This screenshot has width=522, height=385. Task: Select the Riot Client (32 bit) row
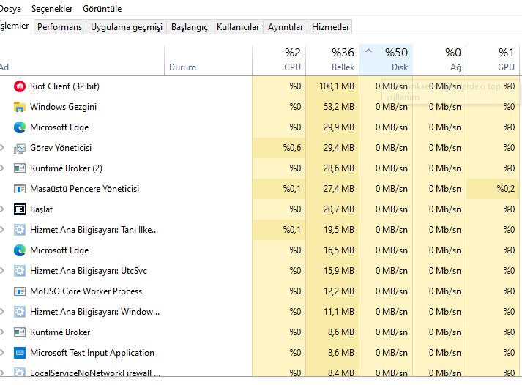coord(260,86)
